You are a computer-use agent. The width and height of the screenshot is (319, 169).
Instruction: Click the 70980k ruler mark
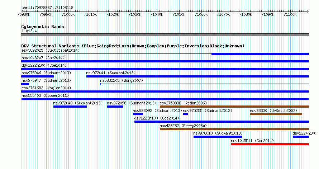click(x=24, y=14)
